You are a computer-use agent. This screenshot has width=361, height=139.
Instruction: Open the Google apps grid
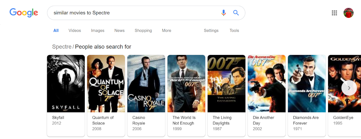coord(334,13)
